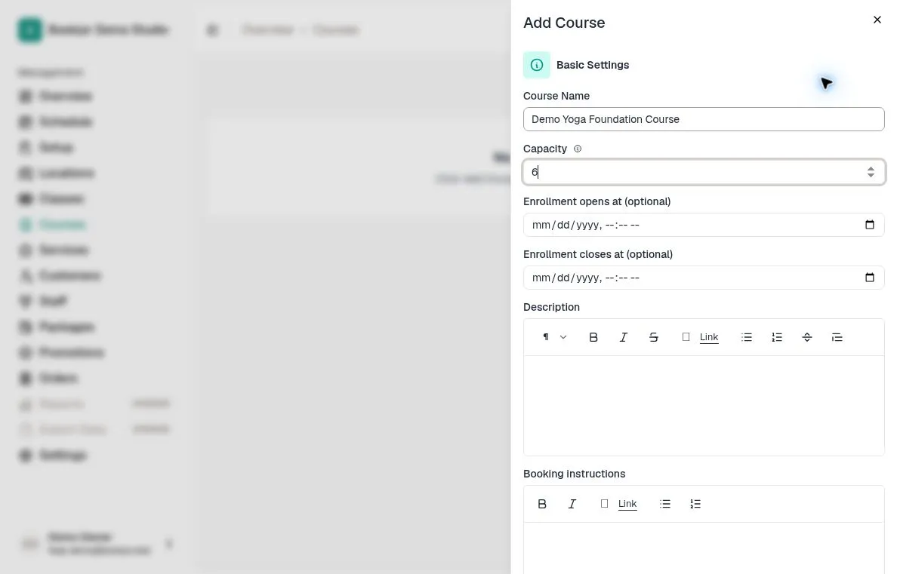Screen dimensions: 897x574
Task: Click inside the Booking instructions text area
Action: pos(704,548)
